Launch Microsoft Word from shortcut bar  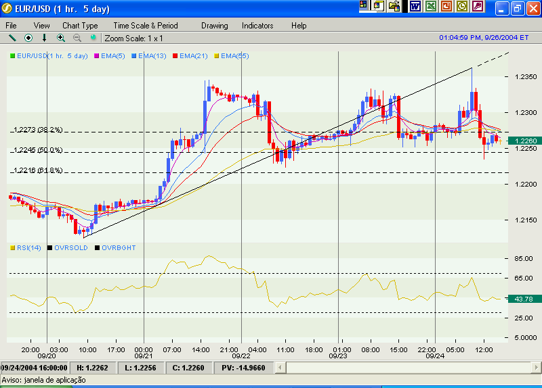(415, 6)
